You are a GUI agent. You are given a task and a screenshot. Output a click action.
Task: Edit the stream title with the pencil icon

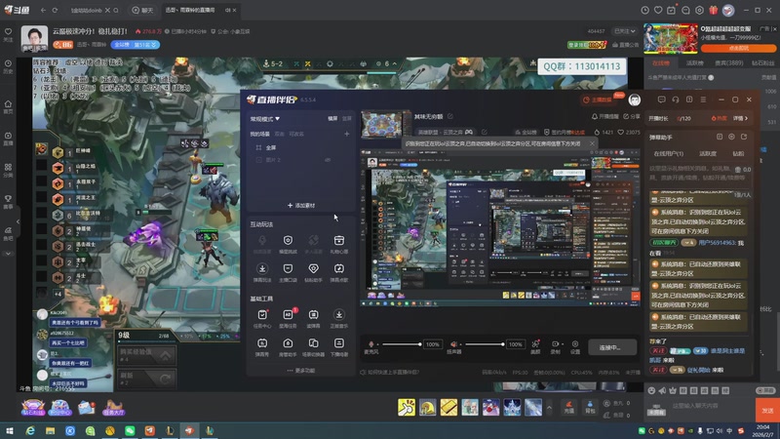pyautogui.click(x=449, y=116)
